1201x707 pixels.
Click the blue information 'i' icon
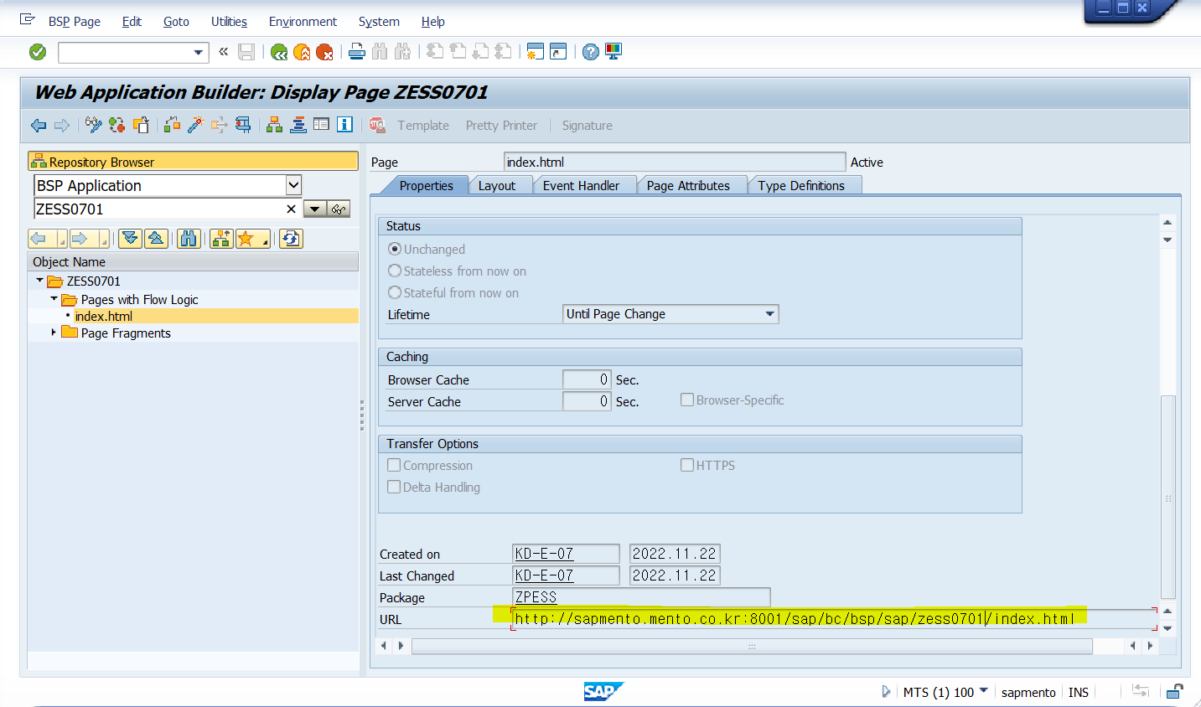coord(344,125)
